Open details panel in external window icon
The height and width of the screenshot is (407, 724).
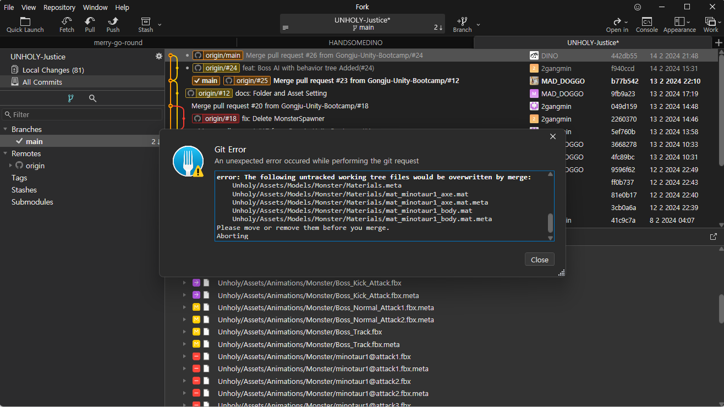tap(714, 237)
